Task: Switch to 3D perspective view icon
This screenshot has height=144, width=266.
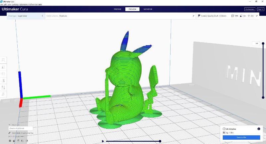Action: [x=10, y=141]
